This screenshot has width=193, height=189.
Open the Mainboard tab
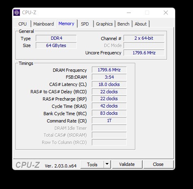pyautogui.click(x=43, y=24)
